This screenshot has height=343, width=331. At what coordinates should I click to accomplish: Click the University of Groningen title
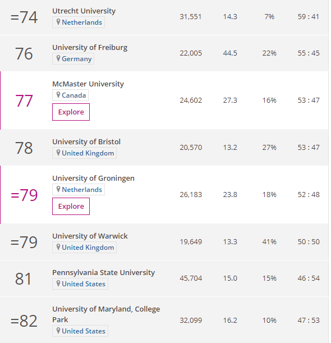93,179
